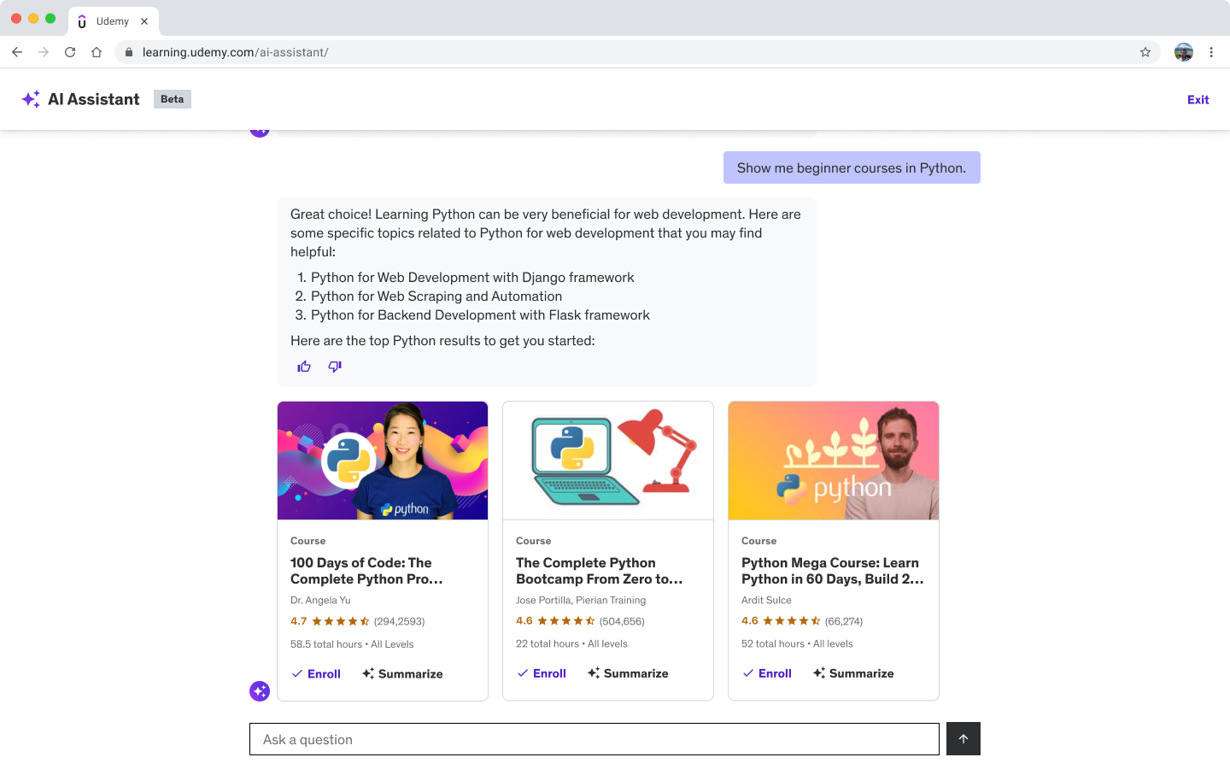Thumbs up the AI Assistant's response

coord(304,366)
